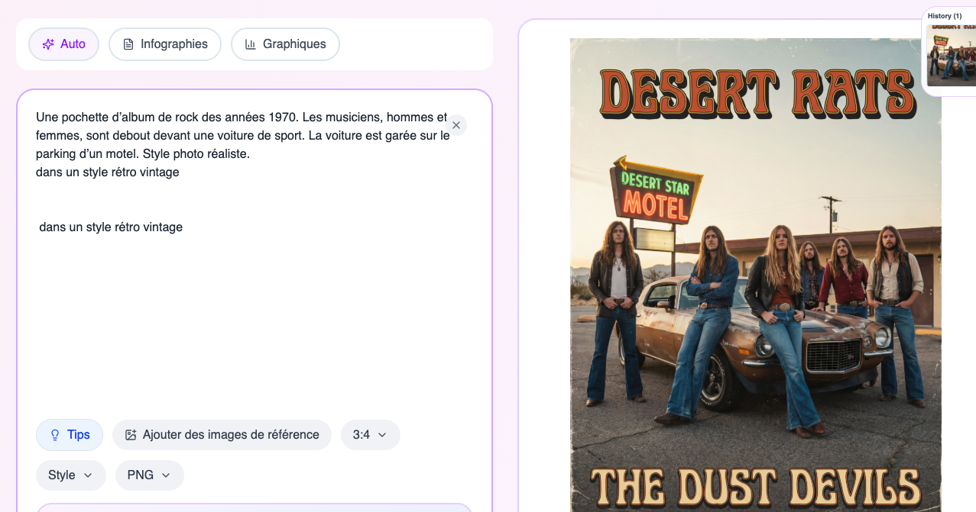This screenshot has height=512, width=976.
Task: Click the chevron arrow beside PNG
Action: pyautogui.click(x=166, y=475)
